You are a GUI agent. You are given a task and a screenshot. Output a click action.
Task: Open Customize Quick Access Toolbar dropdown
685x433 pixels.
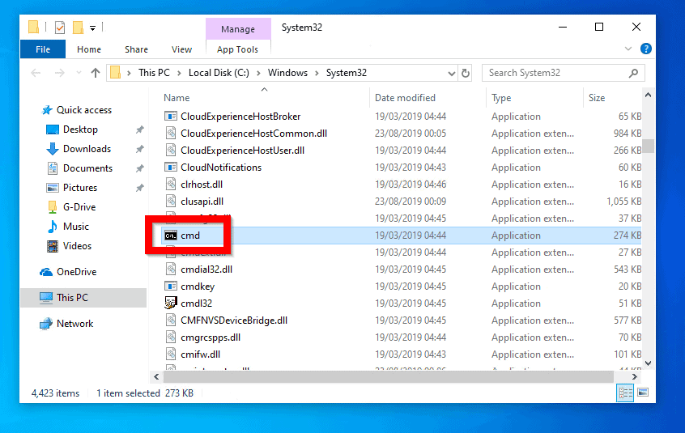pyautogui.click(x=92, y=28)
